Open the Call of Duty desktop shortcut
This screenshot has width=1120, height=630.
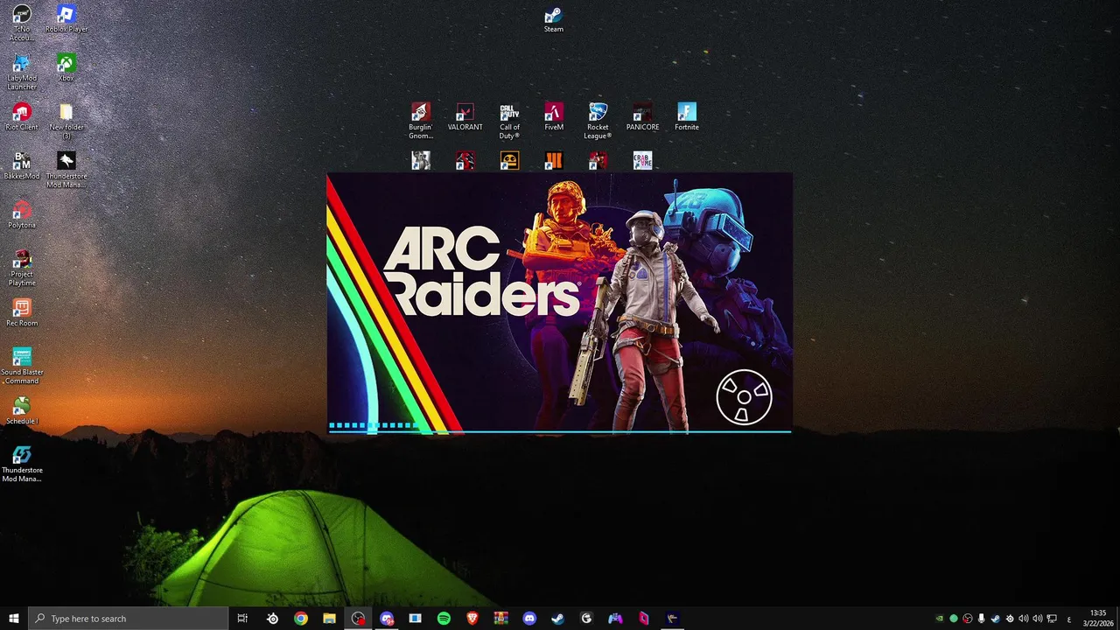click(x=509, y=121)
